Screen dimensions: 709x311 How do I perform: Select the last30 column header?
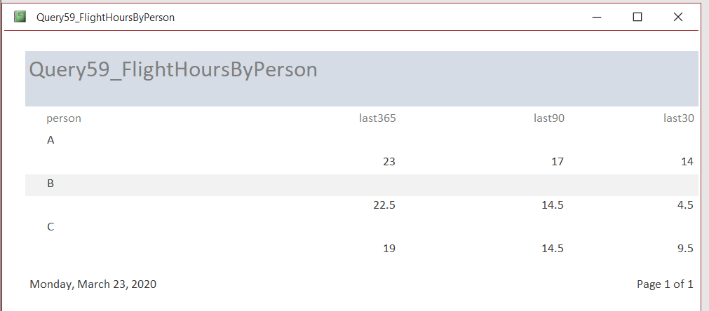point(679,118)
